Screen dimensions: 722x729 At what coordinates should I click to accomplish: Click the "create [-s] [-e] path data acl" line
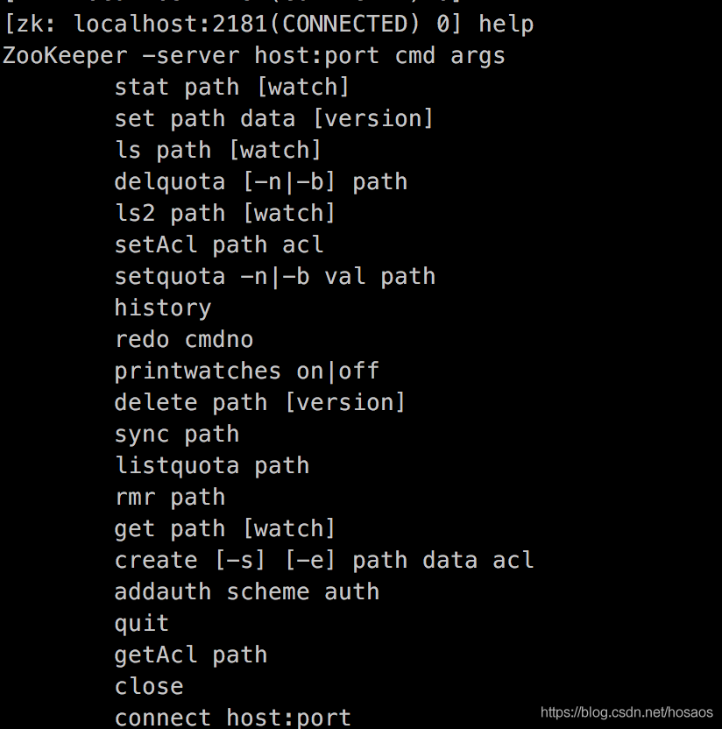[x=323, y=560]
